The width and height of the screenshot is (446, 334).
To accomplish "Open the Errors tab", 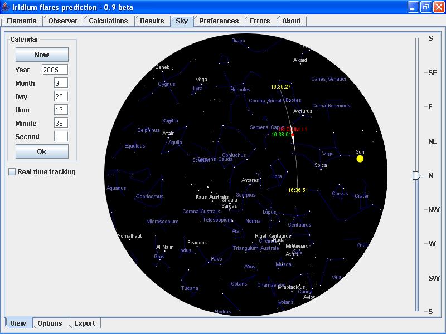I will (x=260, y=21).
